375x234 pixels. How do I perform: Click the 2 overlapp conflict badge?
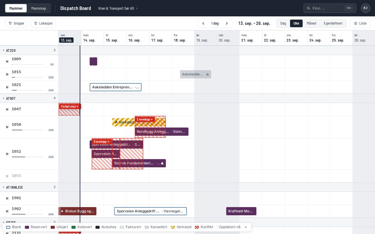tap(145, 119)
